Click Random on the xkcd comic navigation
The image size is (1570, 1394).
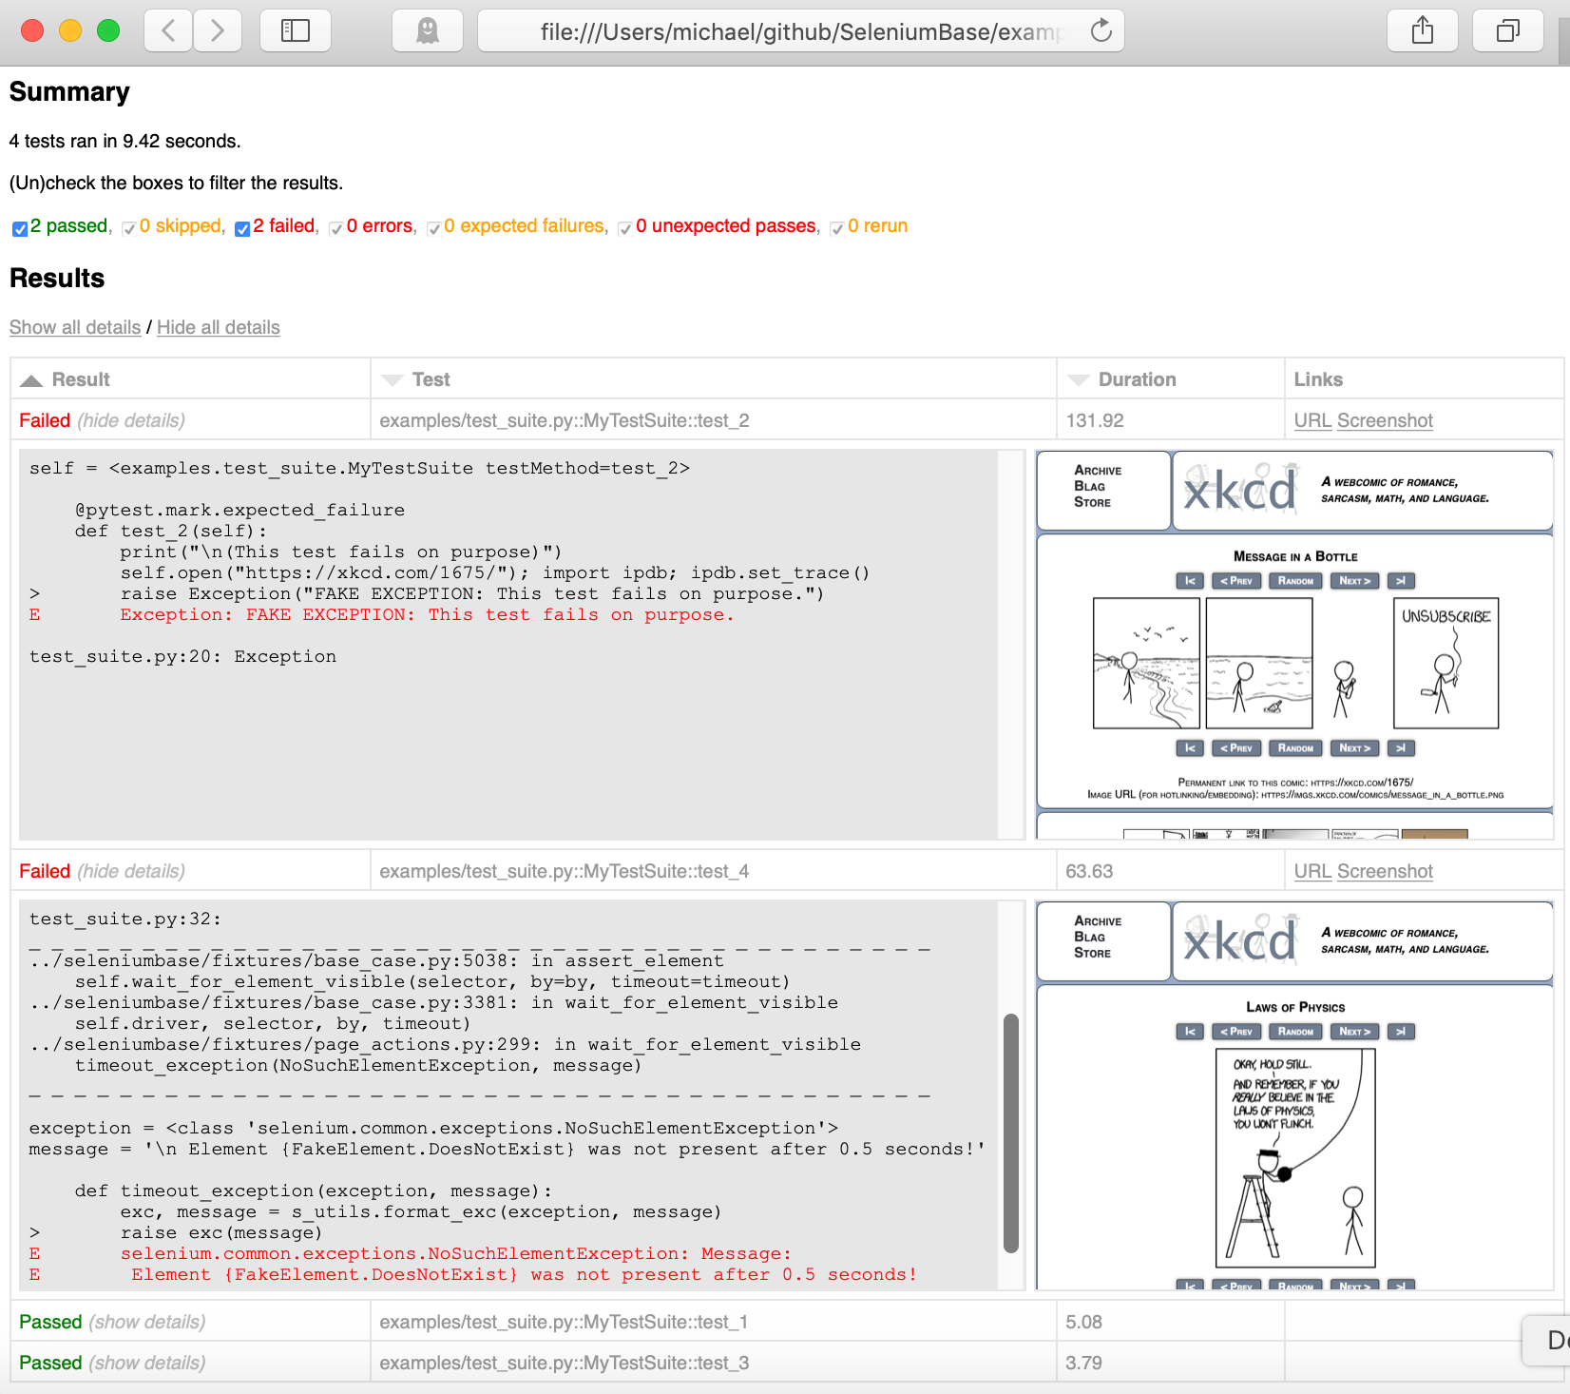pyautogui.click(x=1295, y=581)
